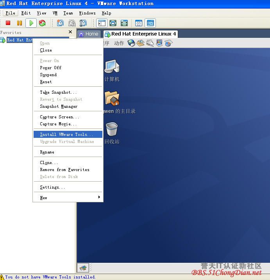Click the Reset virtual machine toolbar icon

tap(42, 23)
